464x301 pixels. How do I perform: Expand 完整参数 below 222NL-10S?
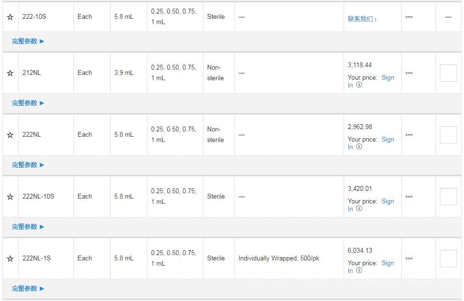[28, 227]
